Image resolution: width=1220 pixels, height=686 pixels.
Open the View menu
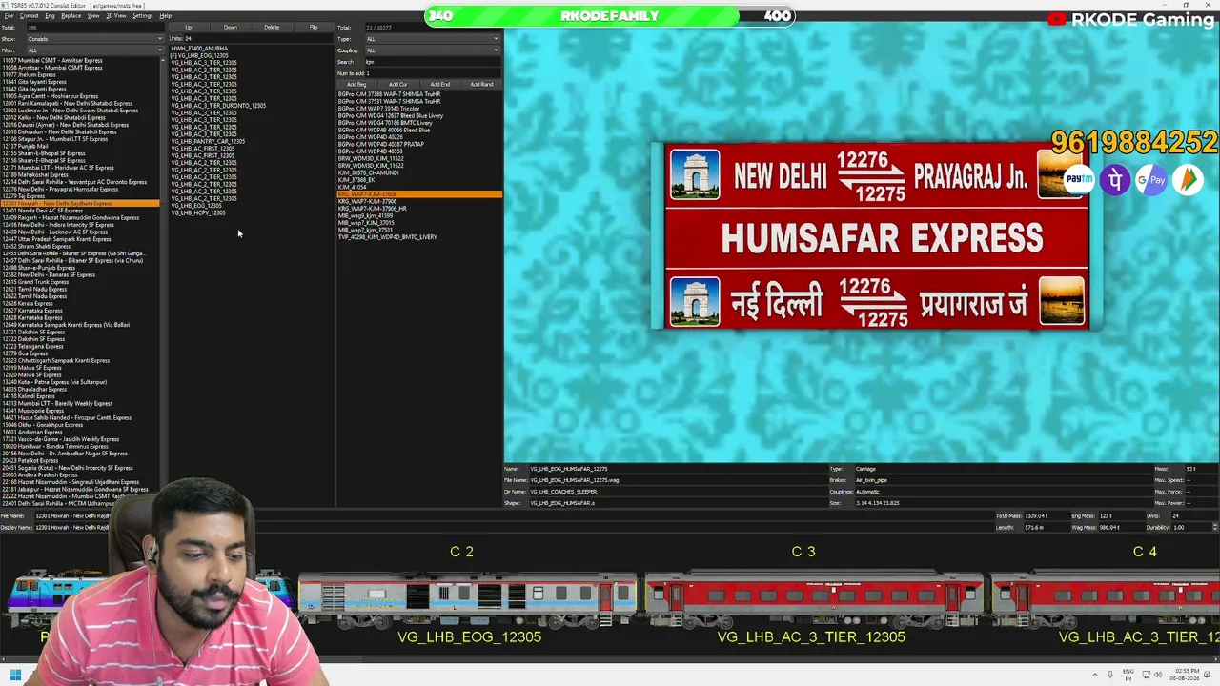93,16
